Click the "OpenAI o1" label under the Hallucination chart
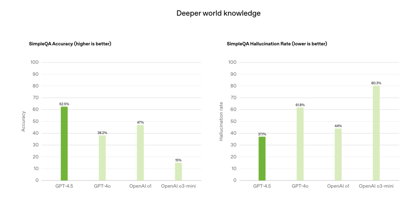The image size is (409, 221). [x=338, y=186]
